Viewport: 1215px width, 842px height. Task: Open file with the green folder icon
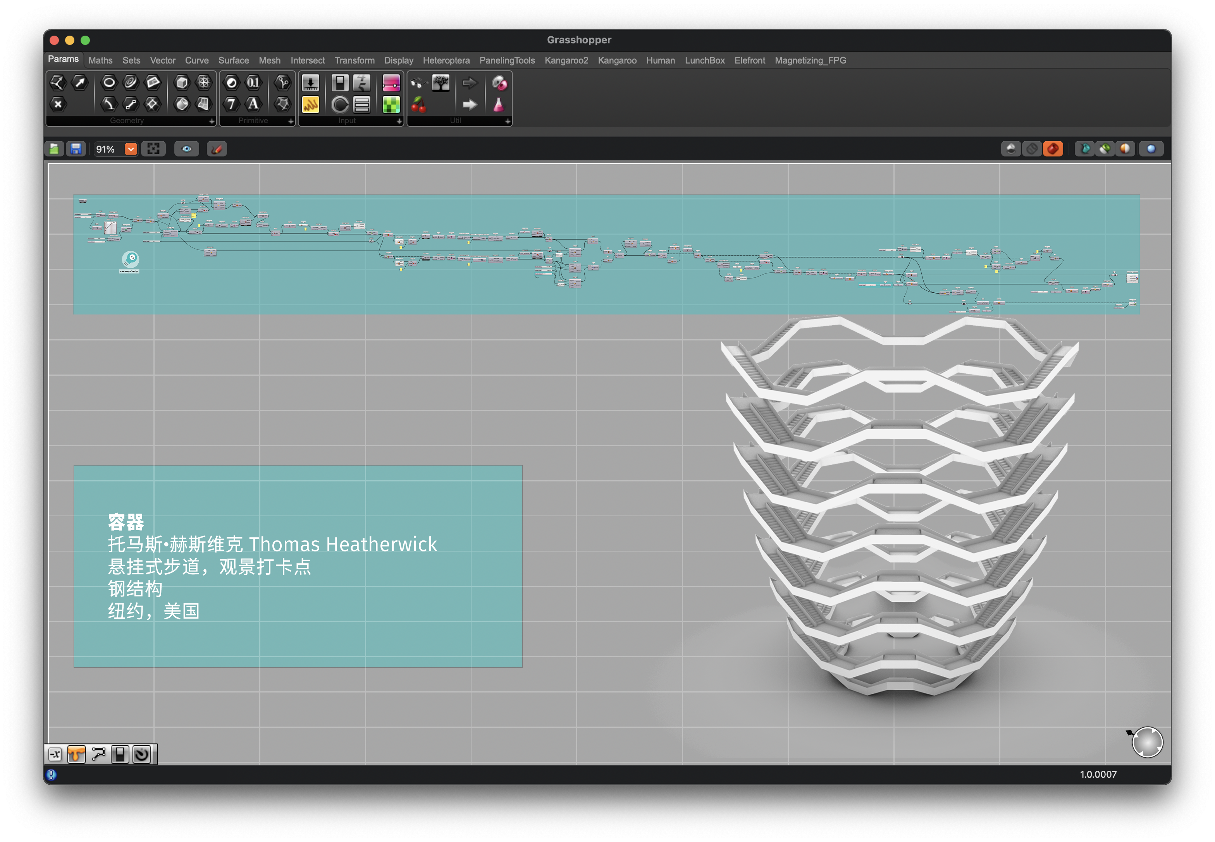54,149
